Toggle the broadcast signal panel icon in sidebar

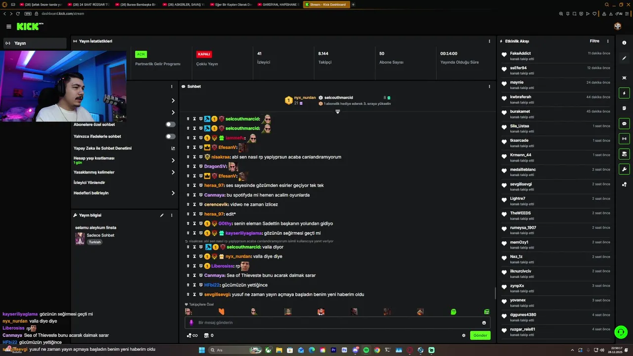pyautogui.click(x=624, y=139)
